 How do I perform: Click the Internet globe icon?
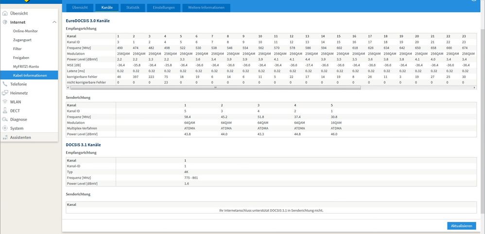click(x=5, y=22)
